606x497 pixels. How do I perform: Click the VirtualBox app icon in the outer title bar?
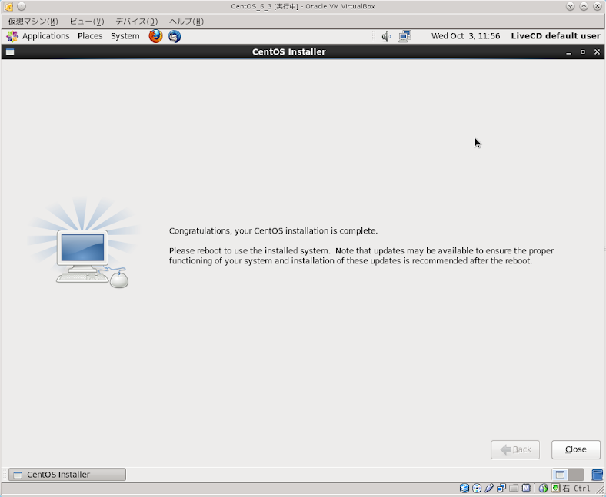[x=8, y=6]
